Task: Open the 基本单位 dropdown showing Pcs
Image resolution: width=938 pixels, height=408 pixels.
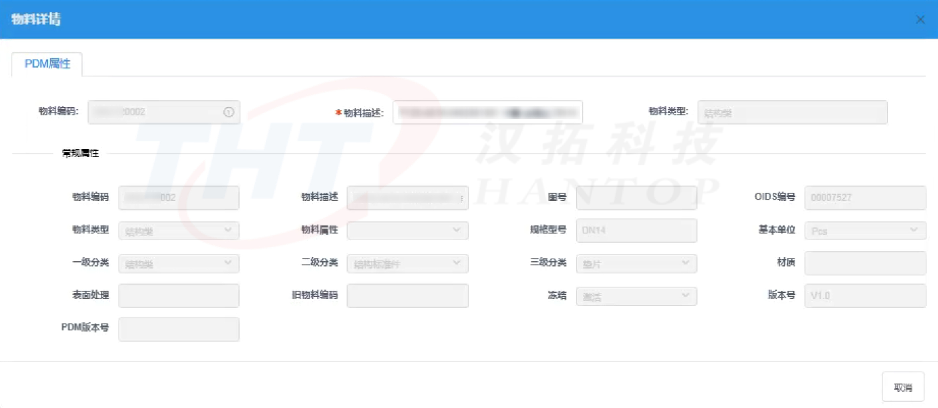Action: (x=865, y=231)
